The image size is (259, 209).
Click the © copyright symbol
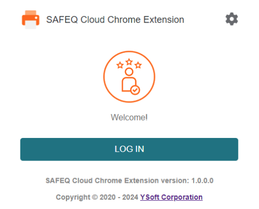pyautogui.click(x=95, y=198)
